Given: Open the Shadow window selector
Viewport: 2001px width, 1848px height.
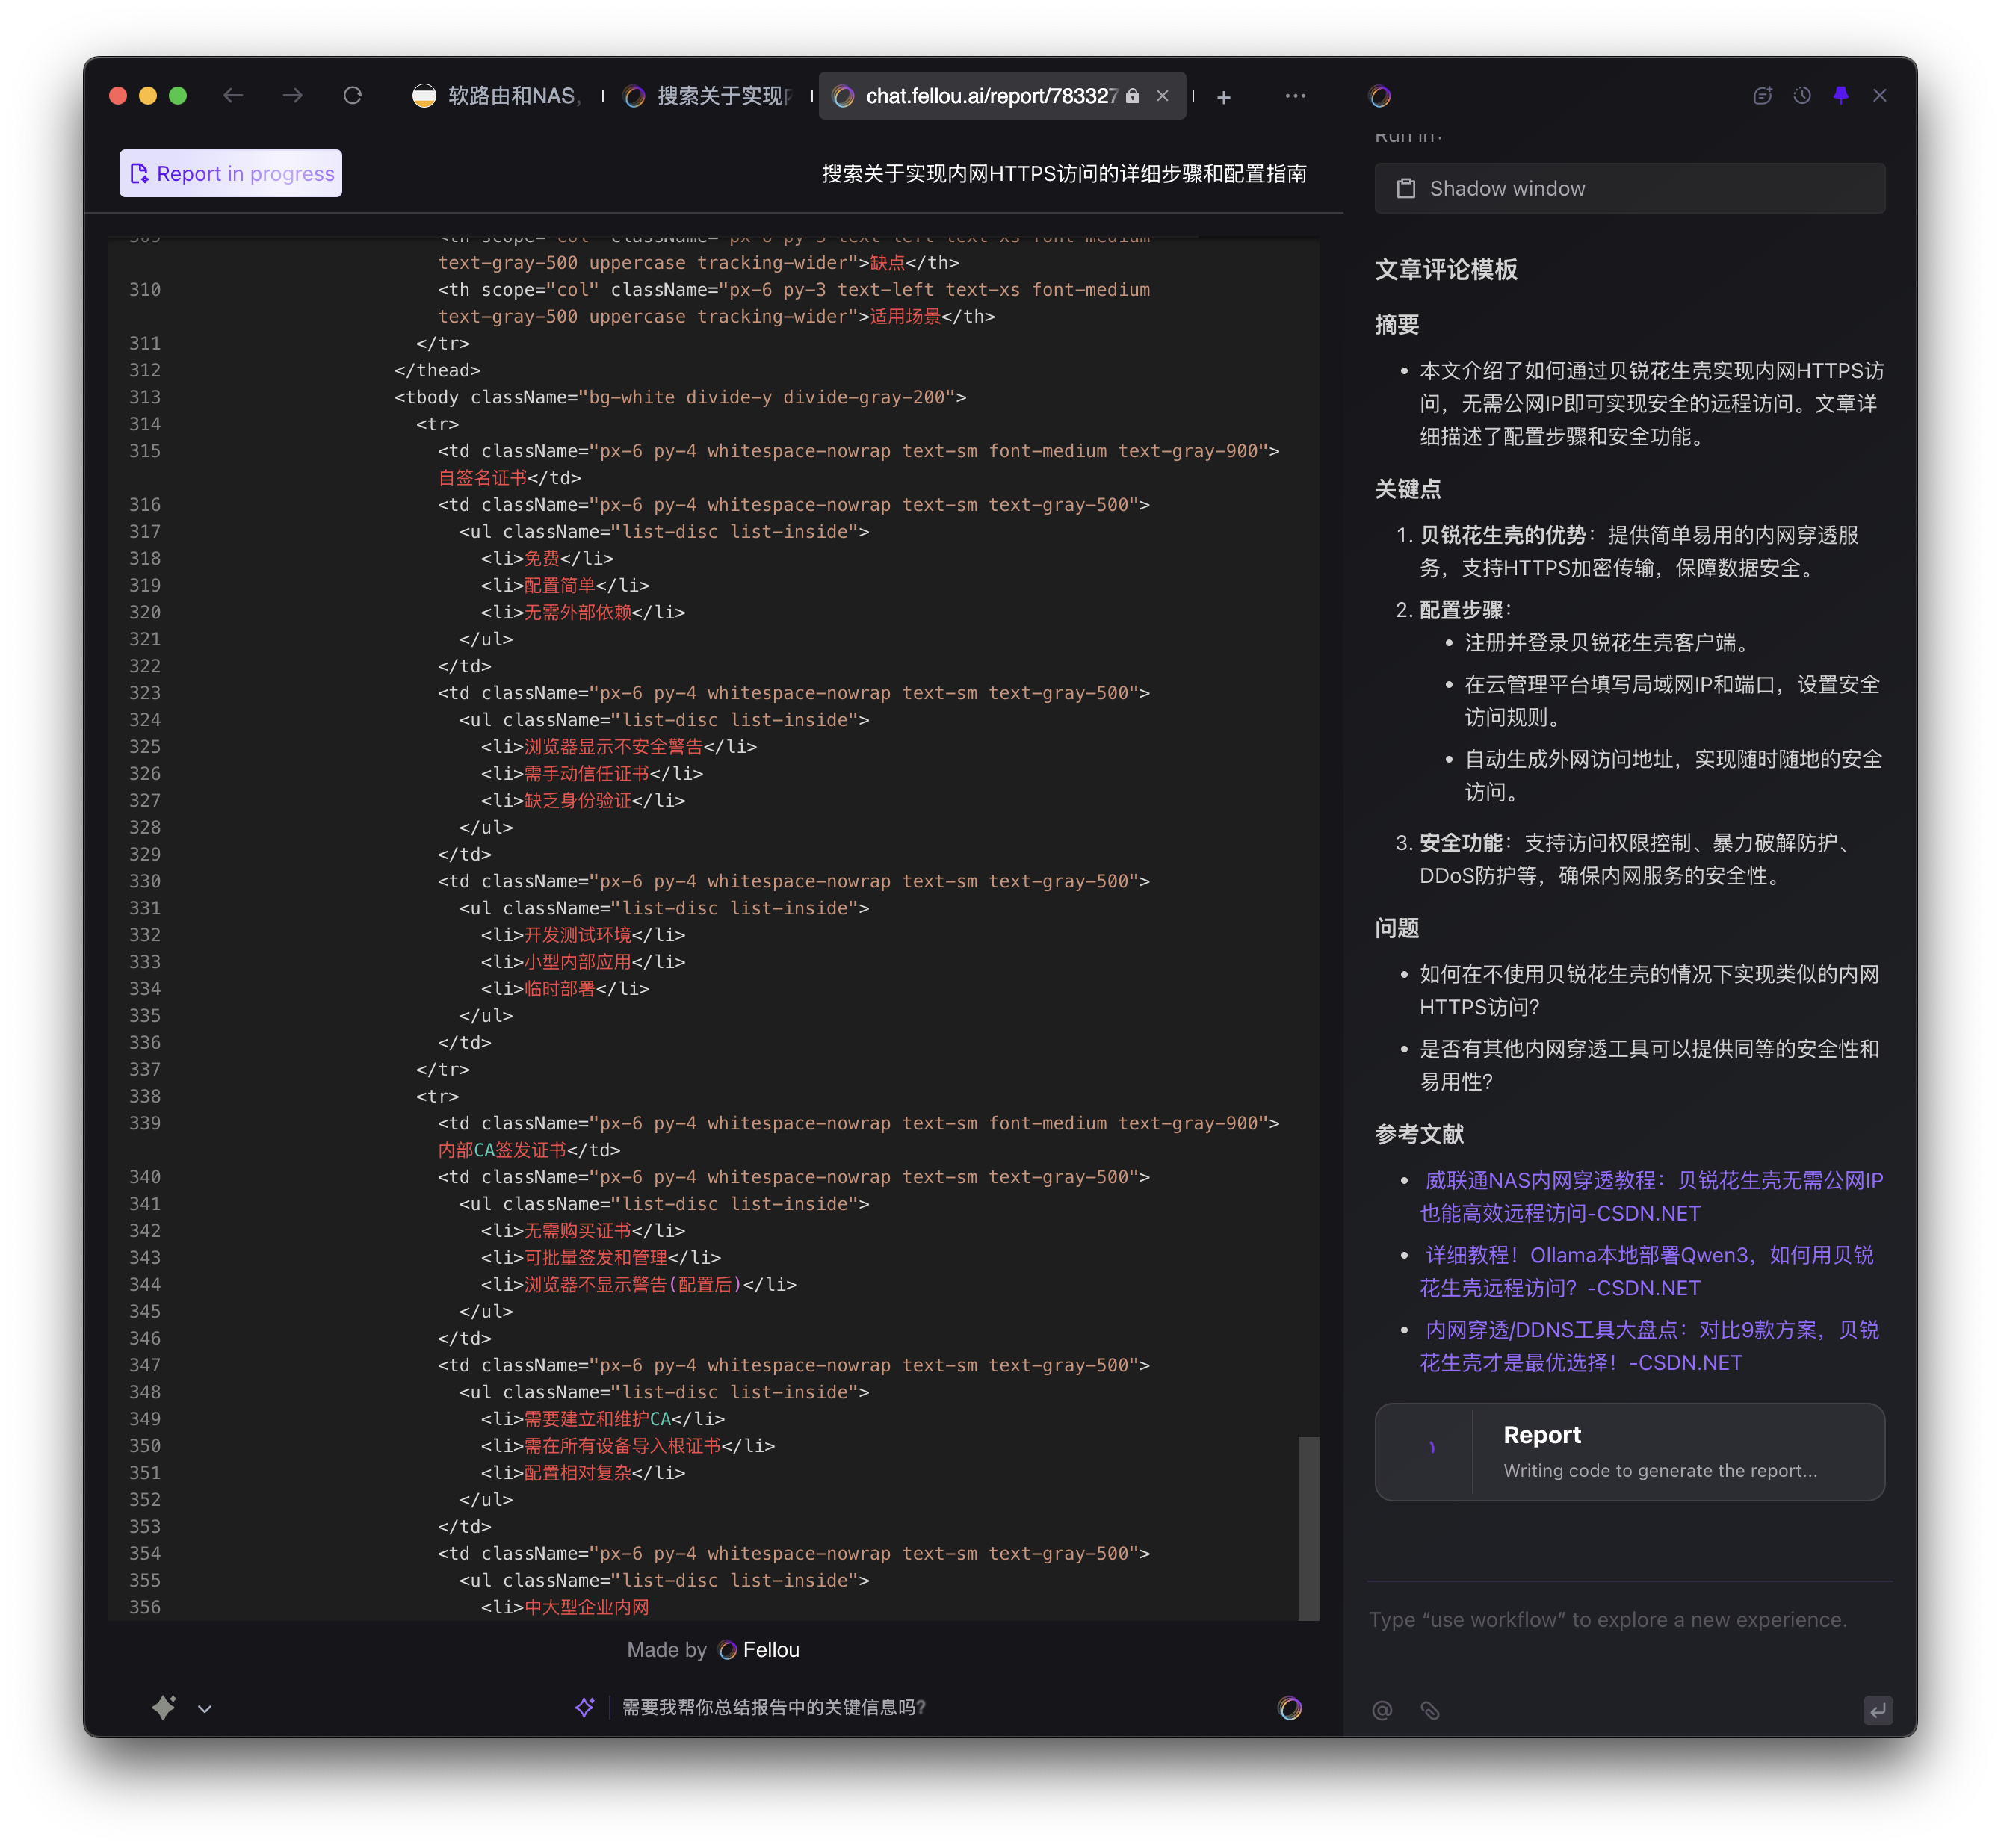Looking at the screenshot, I should [1630, 188].
